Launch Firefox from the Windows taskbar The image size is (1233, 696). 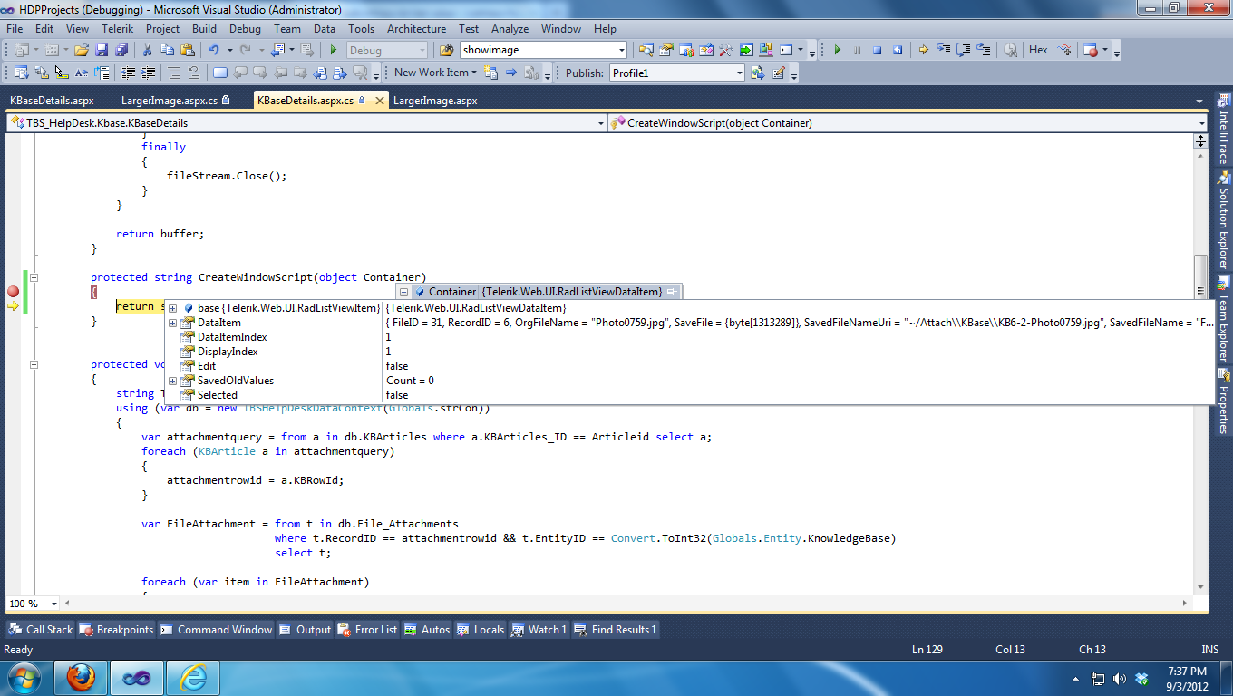[81, 677]
